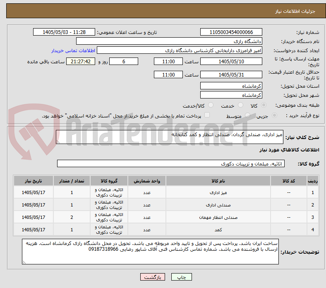326x288 pixels.
Task: Click the کد کالا column header
Action: [289, 181]
